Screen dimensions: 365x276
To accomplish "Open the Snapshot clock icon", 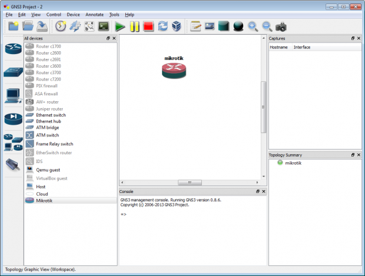I will (61, 26).
